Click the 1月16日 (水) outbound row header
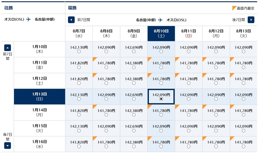 40,144
